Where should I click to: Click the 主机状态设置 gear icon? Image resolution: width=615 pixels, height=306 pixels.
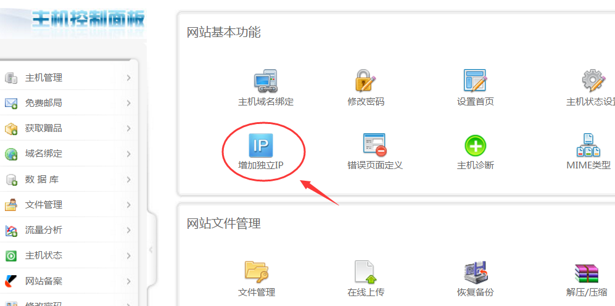[593, 81]
